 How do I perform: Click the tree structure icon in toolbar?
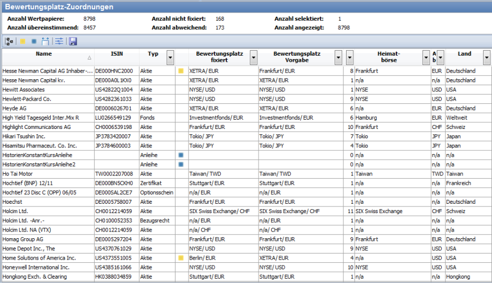(9, 41)
